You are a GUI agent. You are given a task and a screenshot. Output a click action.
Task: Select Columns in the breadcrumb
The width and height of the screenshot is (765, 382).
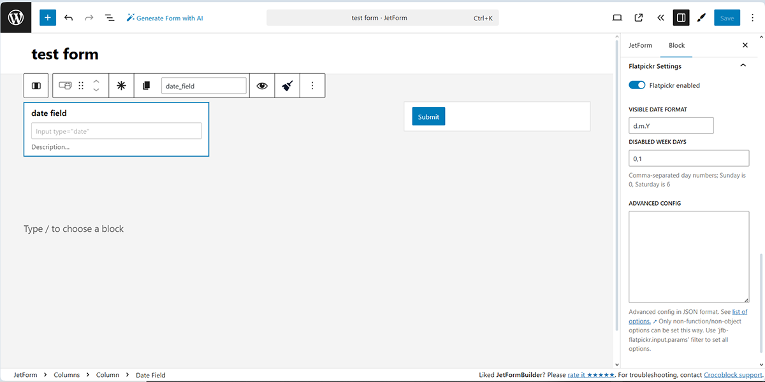click(67, 375)
